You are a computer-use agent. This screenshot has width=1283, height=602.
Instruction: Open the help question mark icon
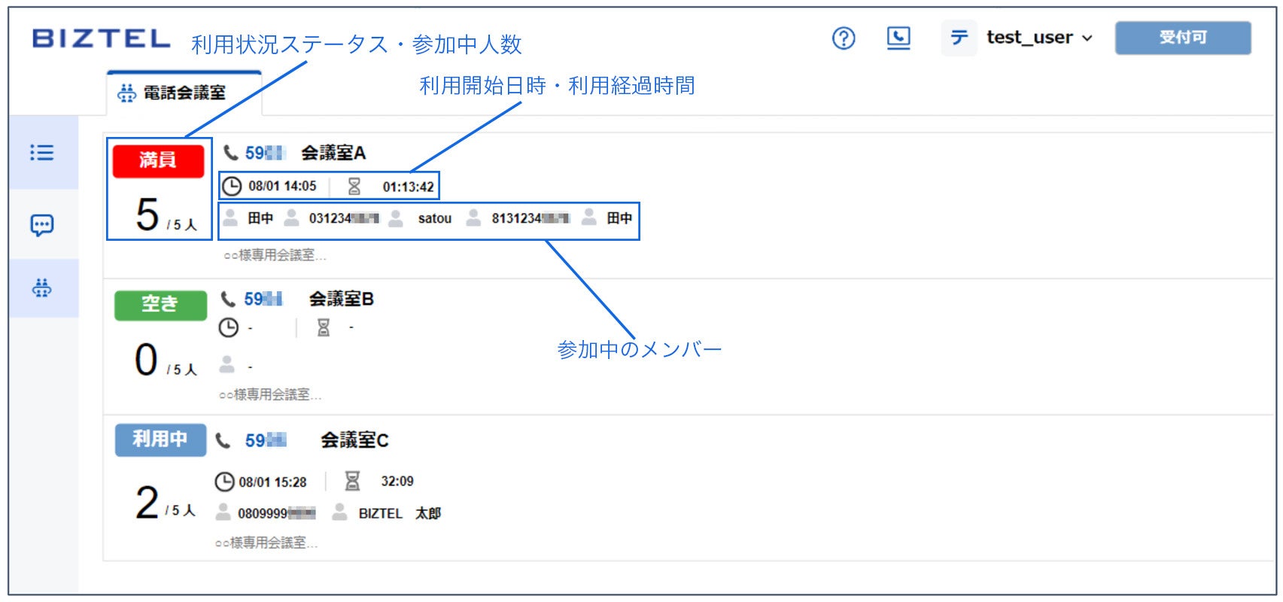pos(844,38)
